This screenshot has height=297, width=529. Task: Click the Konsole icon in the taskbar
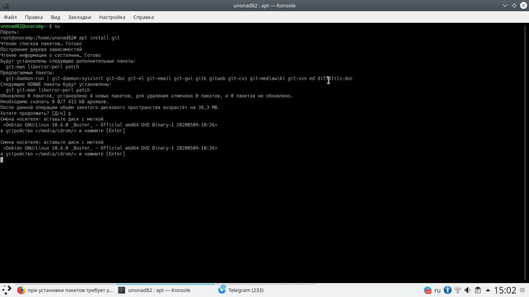click(x=122, y=290)
